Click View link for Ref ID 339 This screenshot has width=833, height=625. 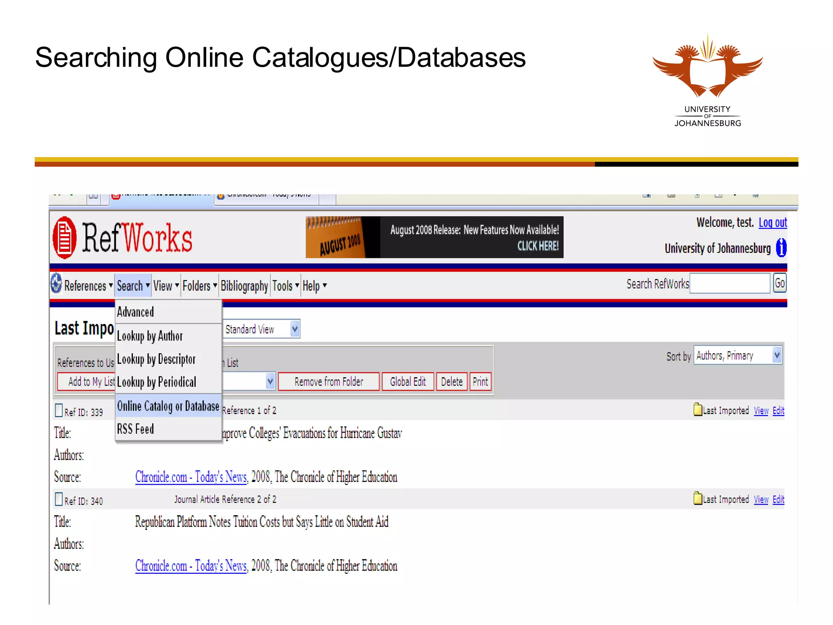coord(761,411)
